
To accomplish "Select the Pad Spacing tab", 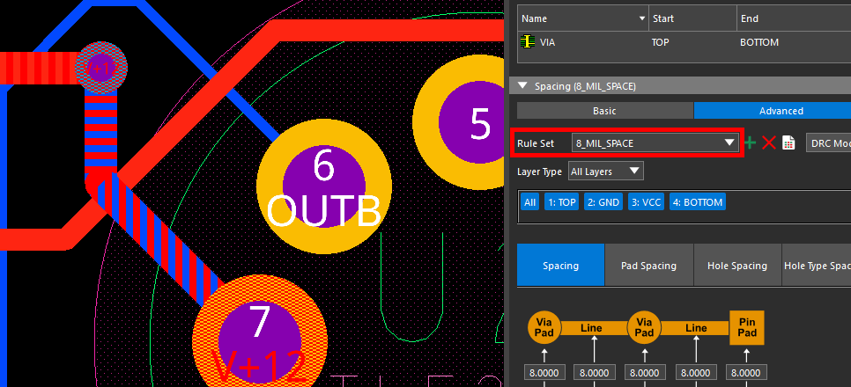I will 648,265.
